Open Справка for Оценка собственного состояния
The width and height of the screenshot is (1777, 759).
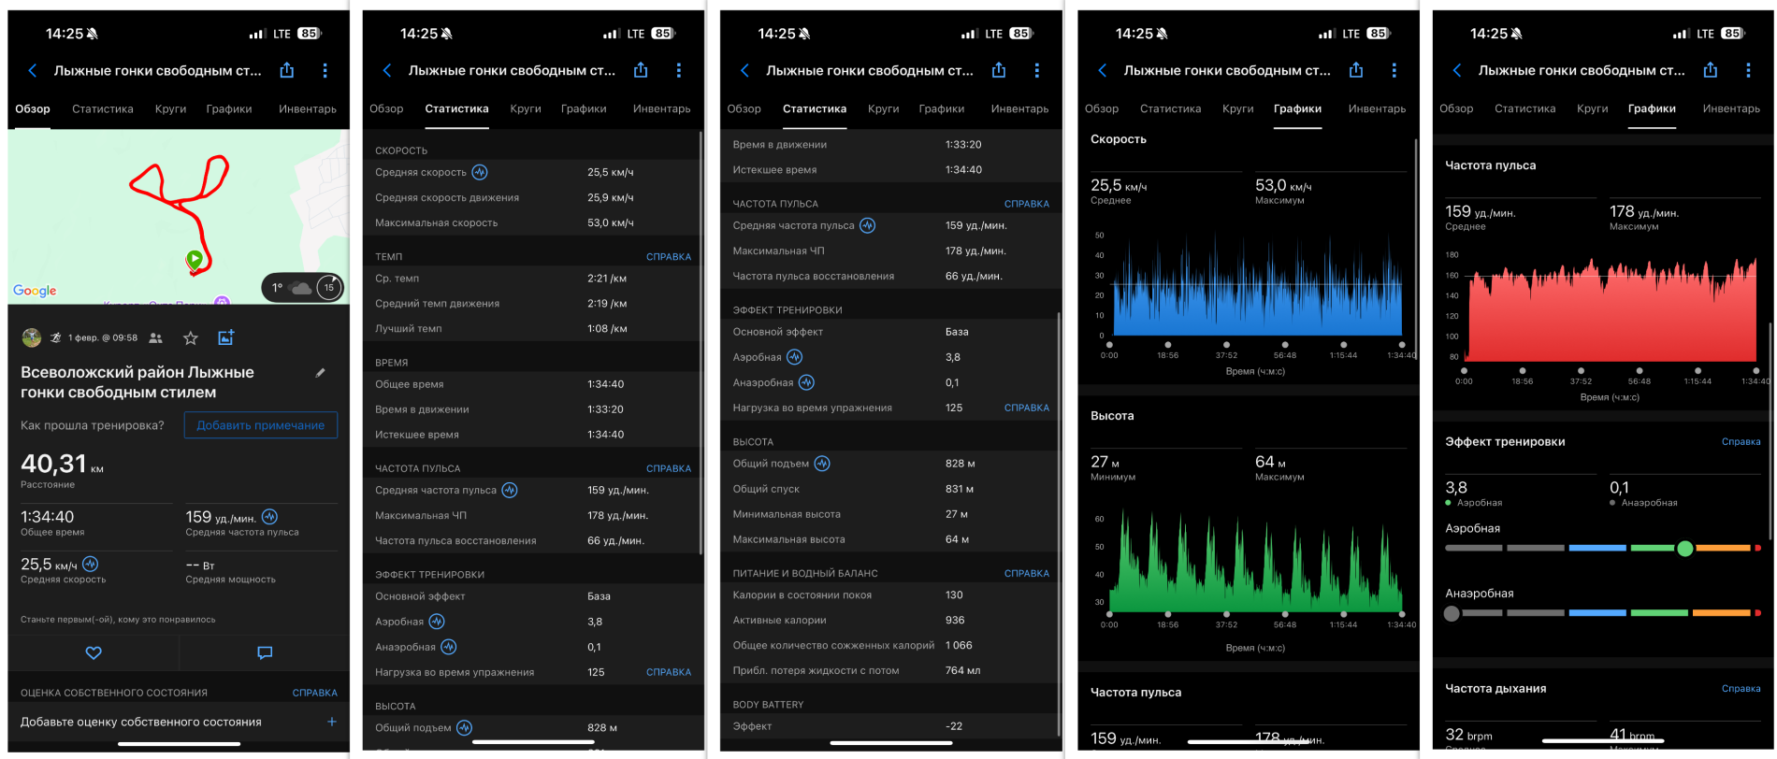pos(314,693)
